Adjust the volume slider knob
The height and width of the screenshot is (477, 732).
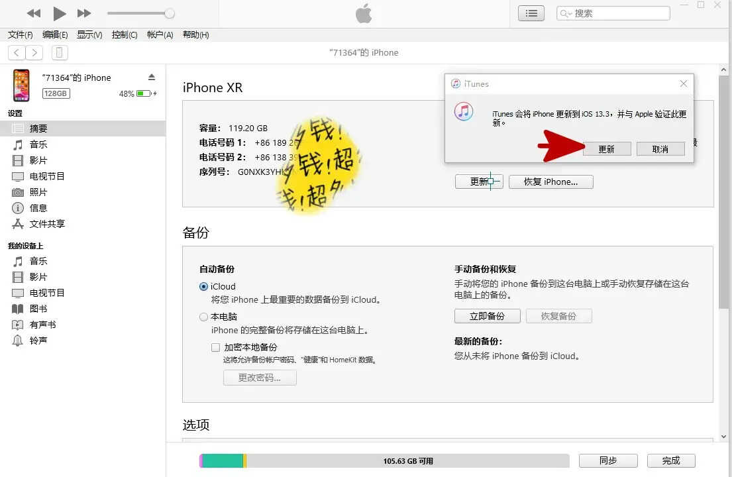[x=170, y=13]
